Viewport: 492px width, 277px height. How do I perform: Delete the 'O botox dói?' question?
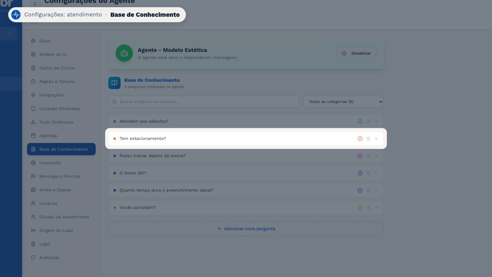pos(368,173)
